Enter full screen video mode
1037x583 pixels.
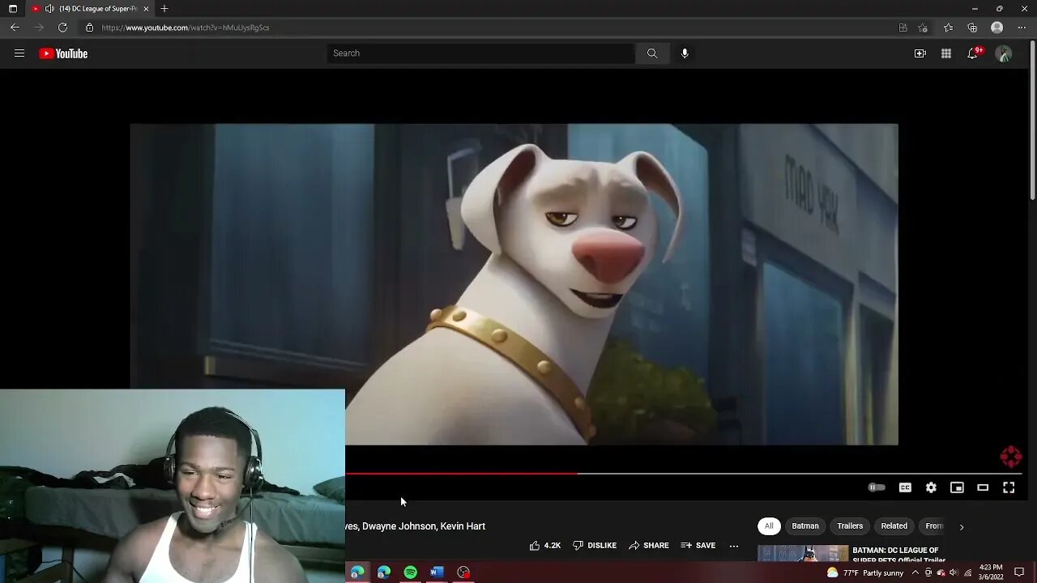click(1009, 487)
